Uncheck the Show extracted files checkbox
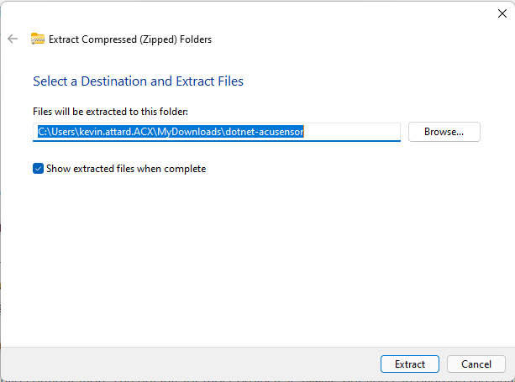Image resolution: width=515 pixels, height=382 pixels. pyautogui.click(x=38, y=169)
